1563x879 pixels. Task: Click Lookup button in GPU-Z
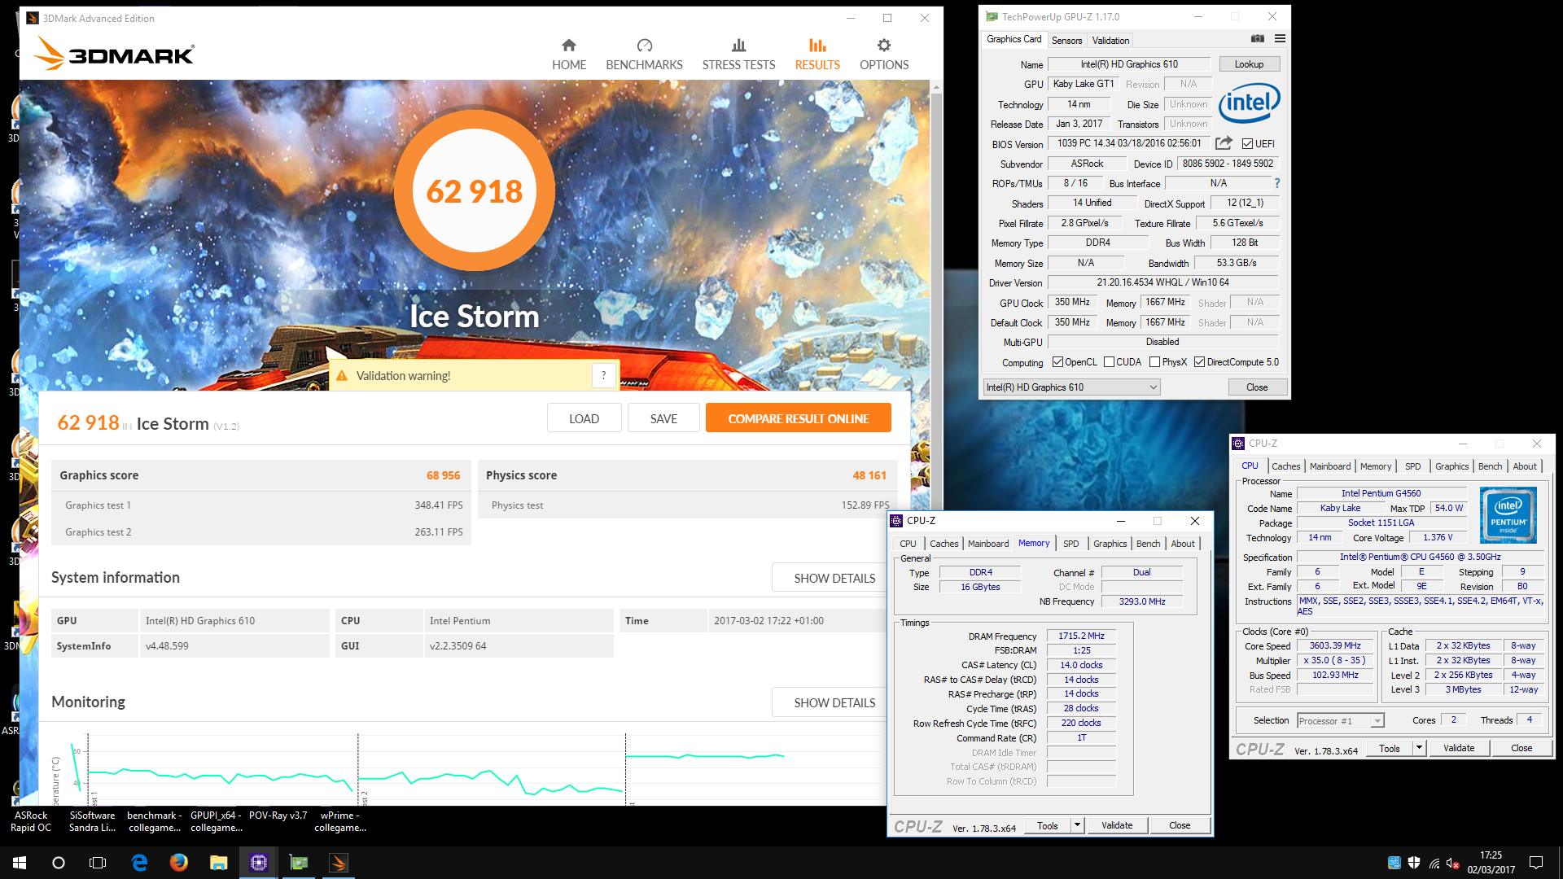click(1249, 64)
